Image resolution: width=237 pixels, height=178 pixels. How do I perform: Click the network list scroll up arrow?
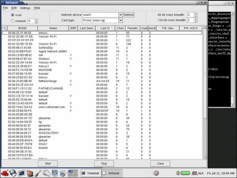[205, 27]
